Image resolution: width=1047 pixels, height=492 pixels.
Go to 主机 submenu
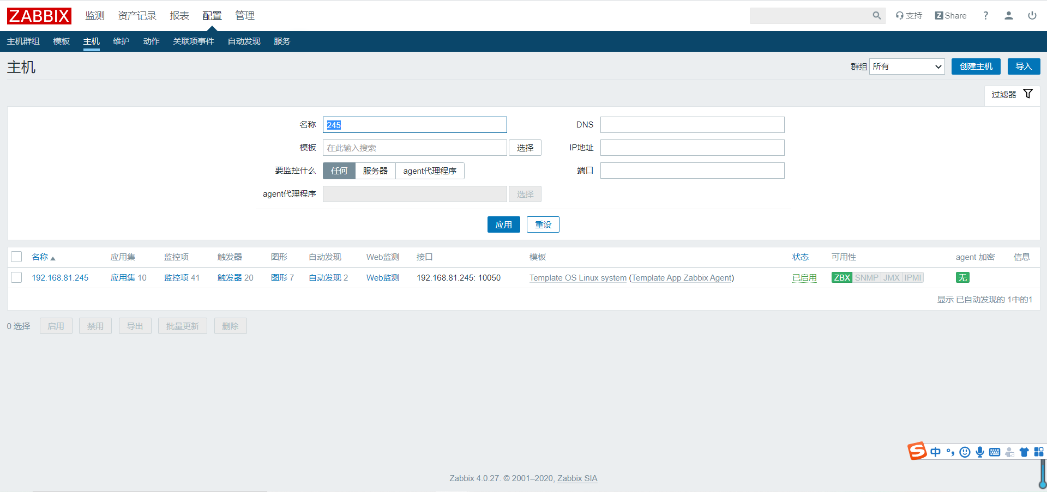[92, 41]
